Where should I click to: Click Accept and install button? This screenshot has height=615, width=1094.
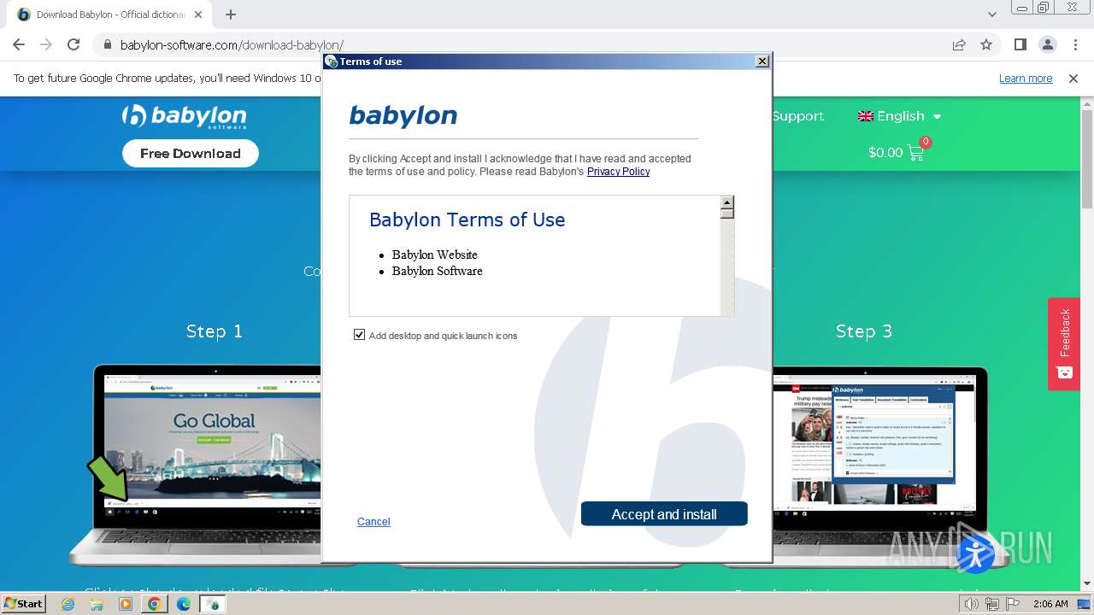(x=664, y=514)
